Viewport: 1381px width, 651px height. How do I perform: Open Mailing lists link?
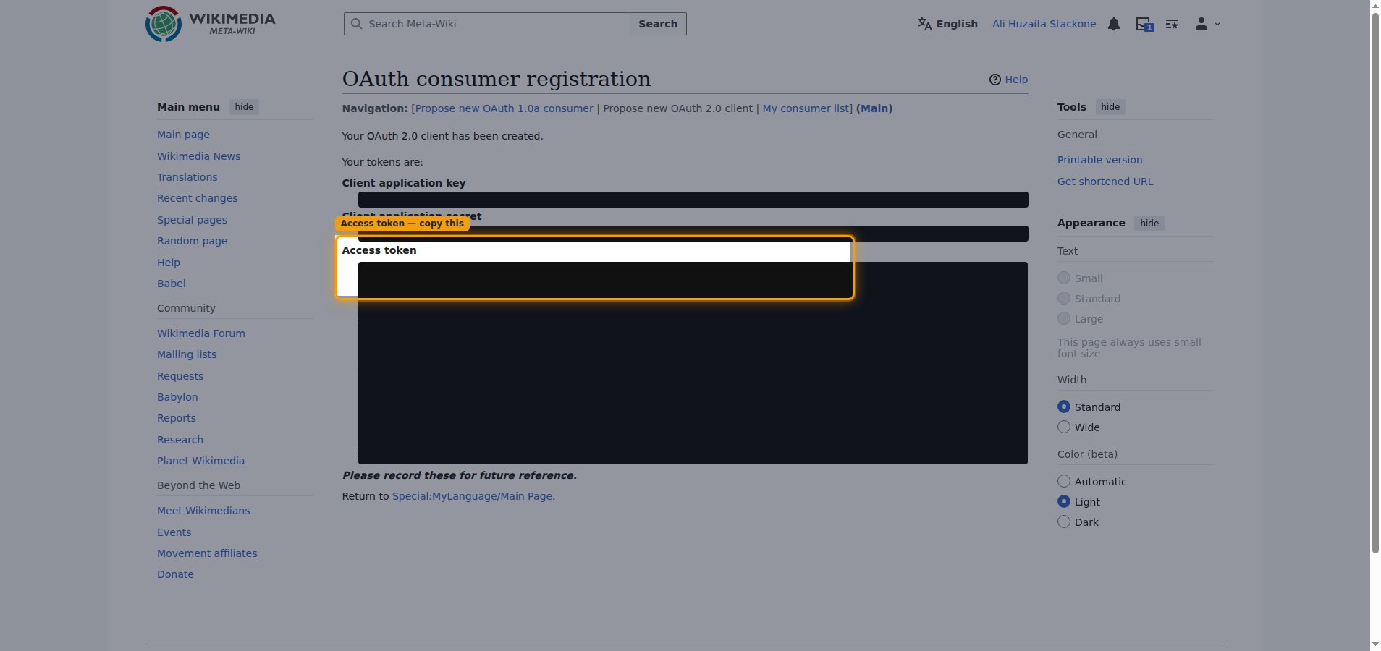coord(187,354)
